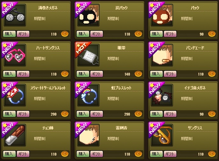Gift the イチゴ鼻メガネ item

click(x=170, y=114)
